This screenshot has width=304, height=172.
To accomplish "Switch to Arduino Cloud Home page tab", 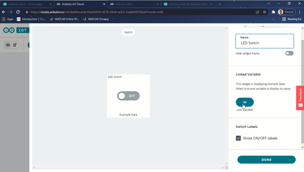I will click(x=27, y=4).
